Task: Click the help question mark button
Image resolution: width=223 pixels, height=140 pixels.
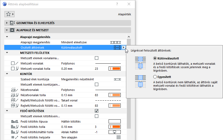Action: (117, 4)
